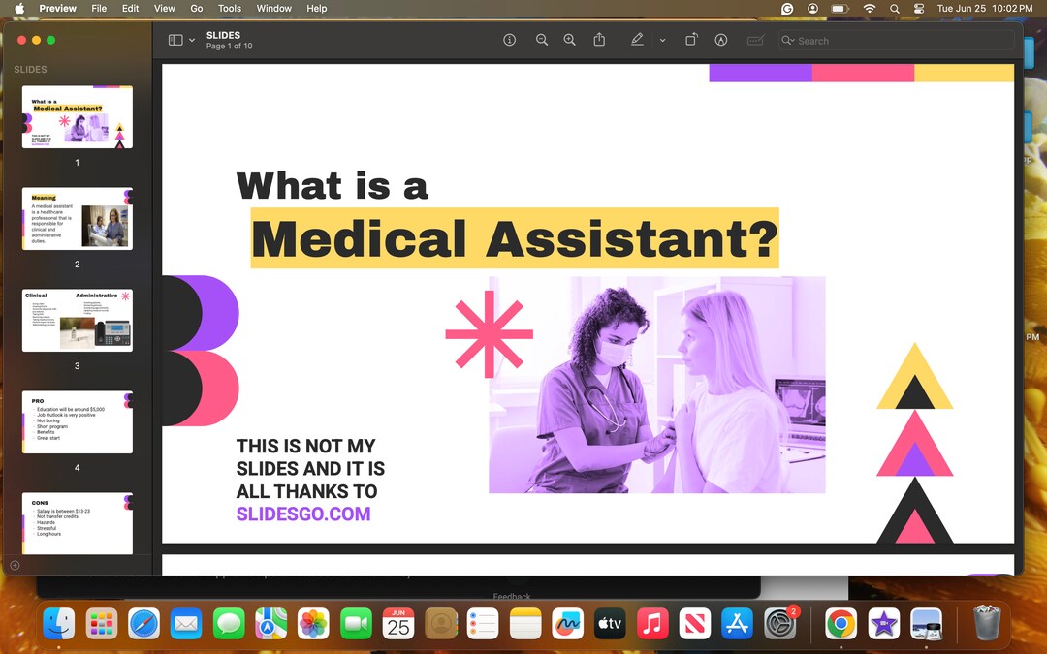The width and height of the screenshot is (1047, 654).
Task: Expand the markup color options chevron
Action: click(663, 40)
